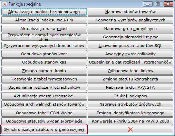175x136 pixels.
Task: Run Naprawa stanów towarów
Action: pos(130,12)
